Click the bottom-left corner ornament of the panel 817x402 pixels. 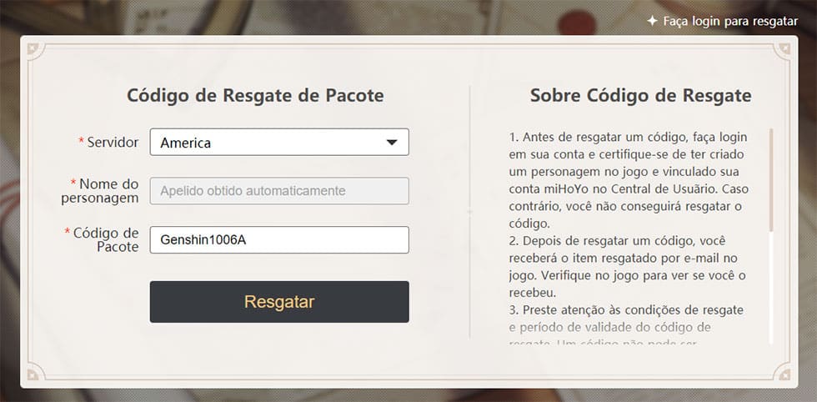tap(33, 373)
